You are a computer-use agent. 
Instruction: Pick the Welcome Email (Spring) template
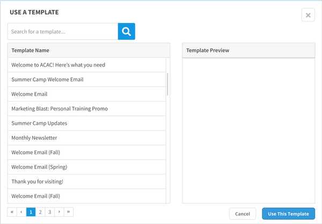click(39, 167)
